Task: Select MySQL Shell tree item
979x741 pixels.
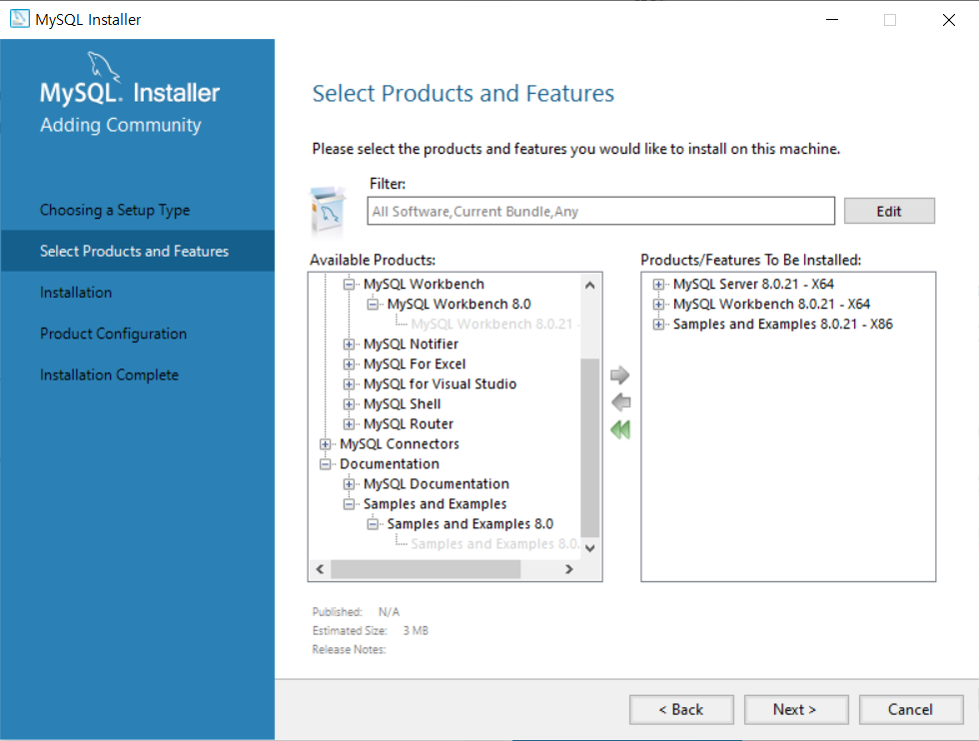Action: pos(402,403)
